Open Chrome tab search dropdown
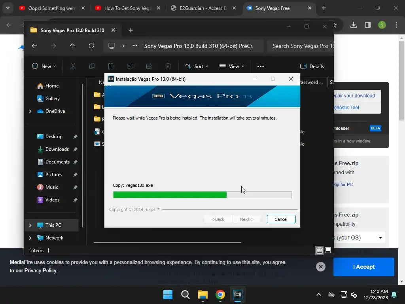Image resolution: width=405 pixels, height=304 pixels. pyautogui.click(x=8, y=8)
